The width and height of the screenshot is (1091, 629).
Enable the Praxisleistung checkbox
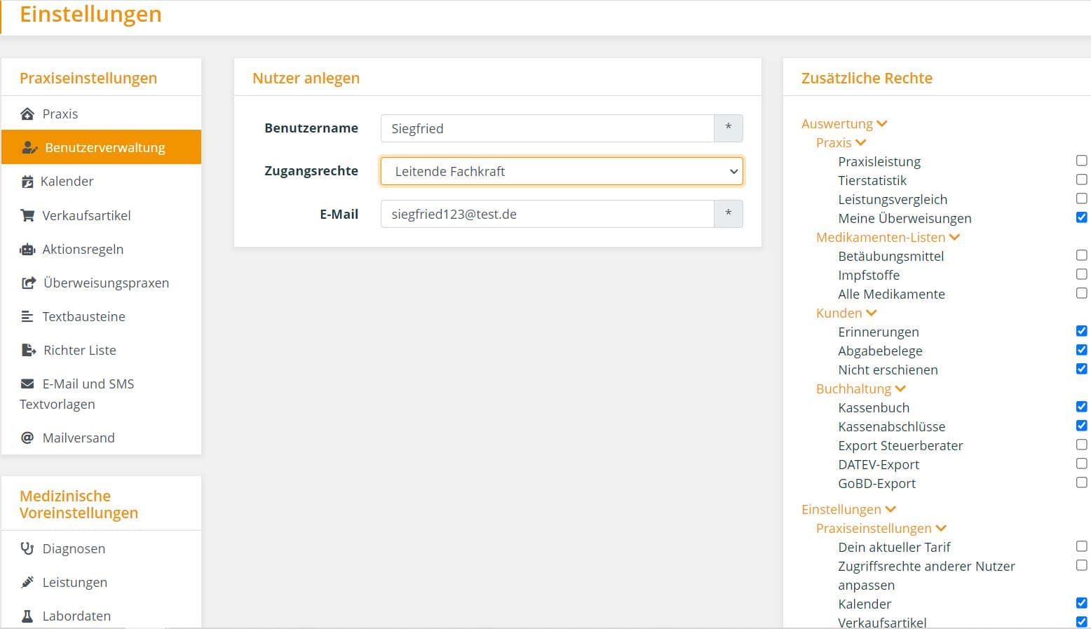[x=1082, y=161]
